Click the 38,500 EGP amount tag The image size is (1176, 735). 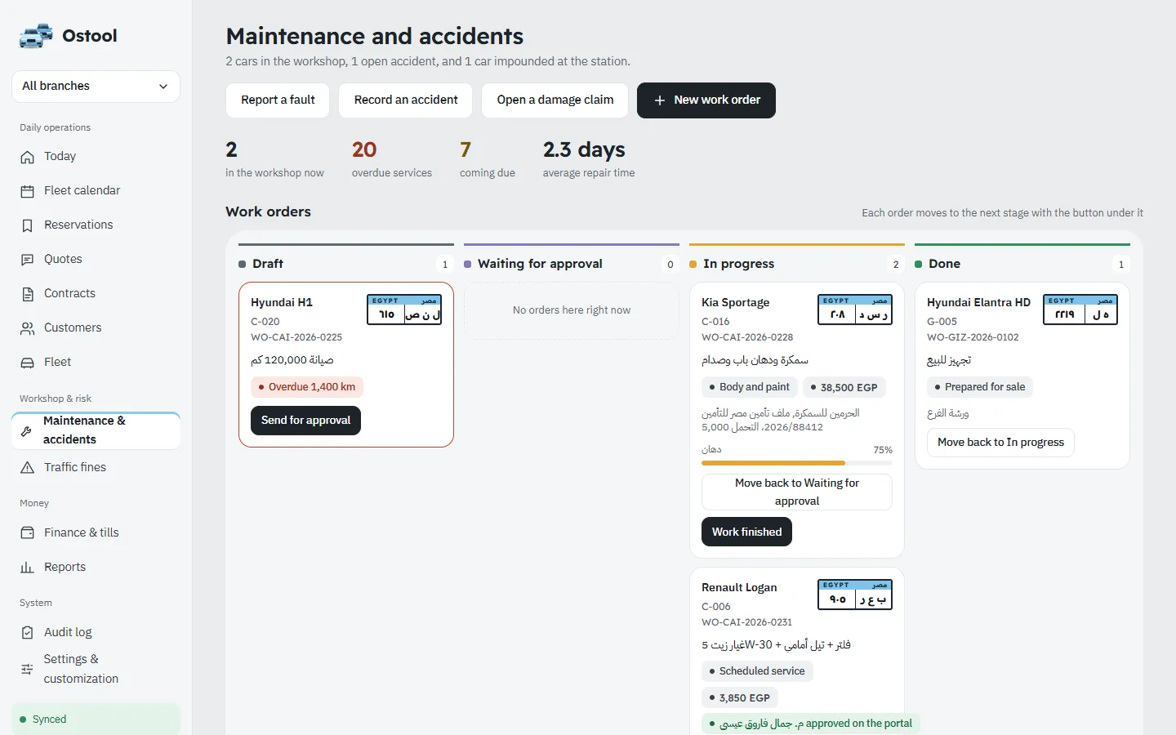pos(844,387)
